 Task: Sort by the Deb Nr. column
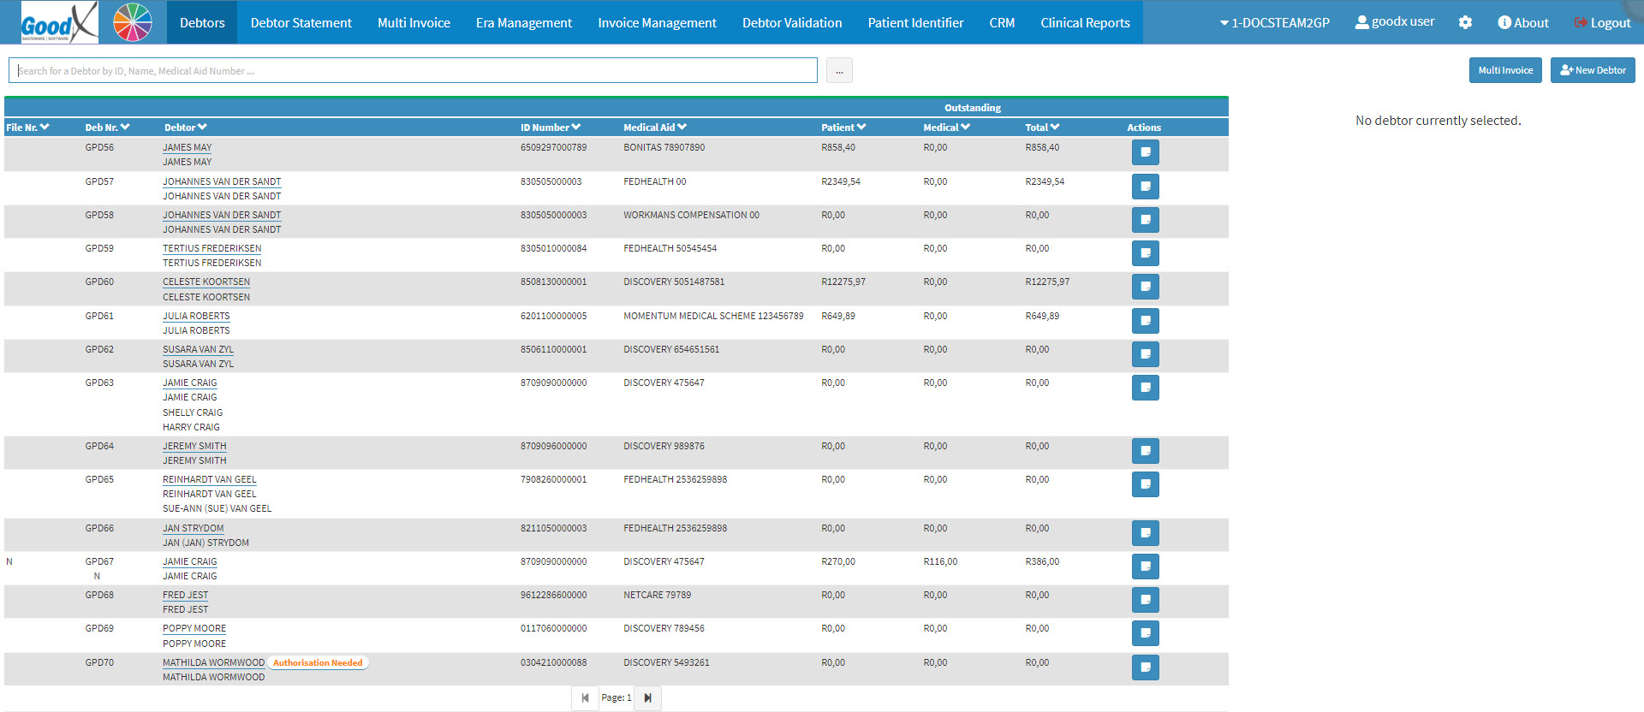[107, 128]
